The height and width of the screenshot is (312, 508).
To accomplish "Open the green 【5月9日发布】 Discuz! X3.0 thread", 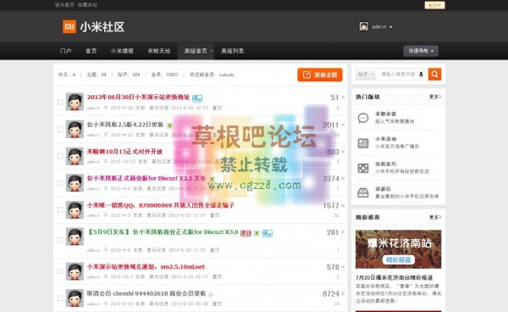I will click(x=163, y=232).
